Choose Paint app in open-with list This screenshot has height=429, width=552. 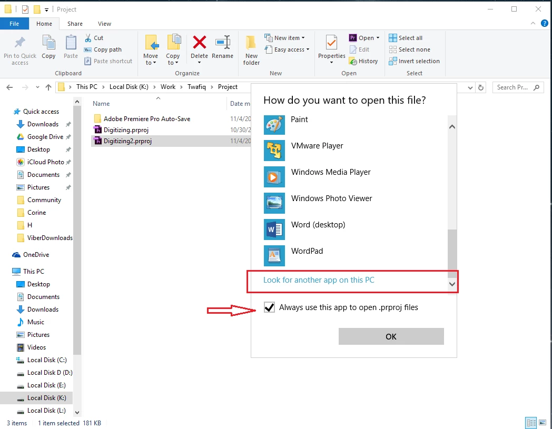pyautogui.click(x=355, y=125)
